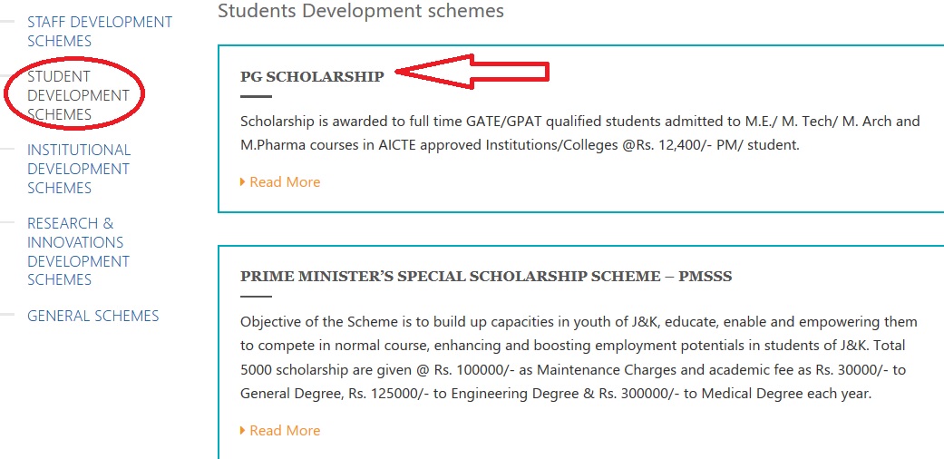Screen dimensions: 944x459
Task: Click the PG SCHOLARSHIP card title
Action: [x=312, y=76]
